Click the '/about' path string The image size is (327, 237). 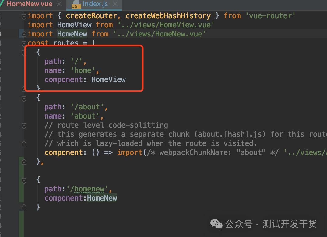pyautogui.click(x=87, y=107)
